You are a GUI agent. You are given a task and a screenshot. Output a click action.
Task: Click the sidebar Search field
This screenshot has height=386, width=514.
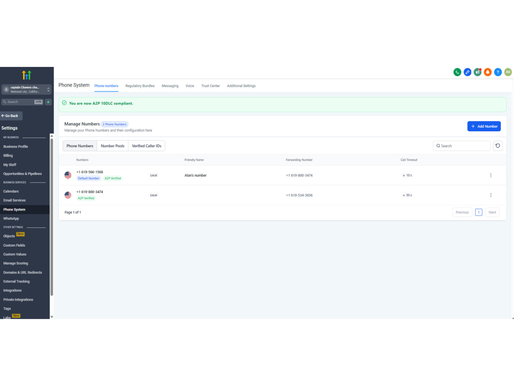(x=22, y=102)
